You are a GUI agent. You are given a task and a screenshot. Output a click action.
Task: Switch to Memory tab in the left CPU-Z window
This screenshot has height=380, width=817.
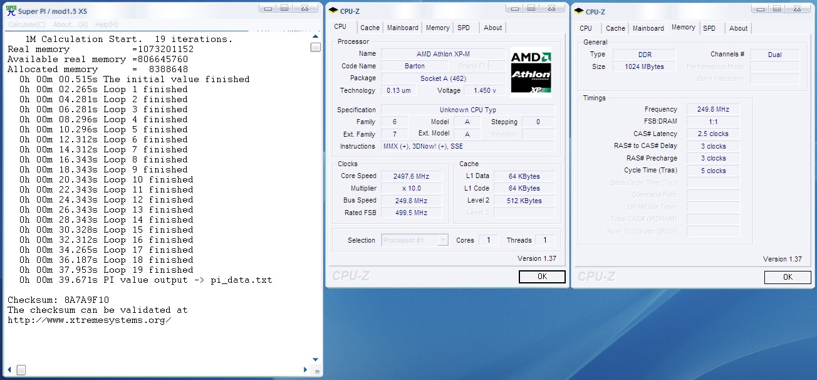(x=437, y=28)
